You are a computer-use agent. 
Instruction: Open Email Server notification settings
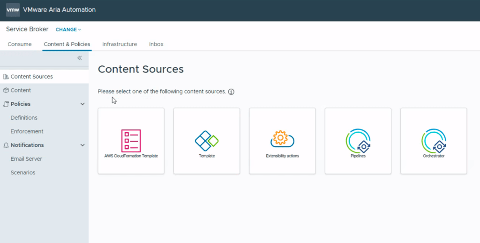tap(26, 159)
